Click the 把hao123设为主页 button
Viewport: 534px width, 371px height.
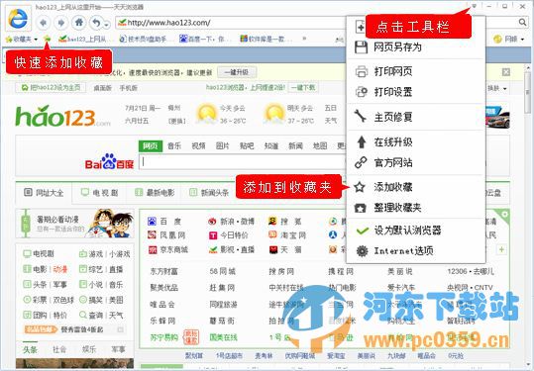51,87
